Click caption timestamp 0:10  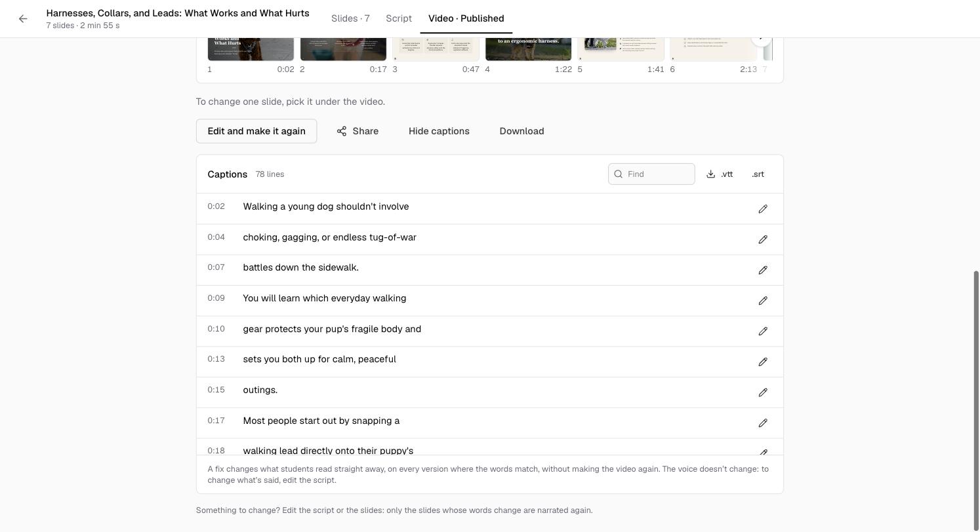216,329
